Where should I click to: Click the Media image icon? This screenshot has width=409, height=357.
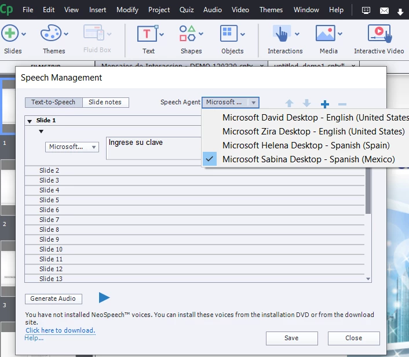coord(325,33)
